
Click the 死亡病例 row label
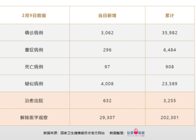(x=34, y=67)
